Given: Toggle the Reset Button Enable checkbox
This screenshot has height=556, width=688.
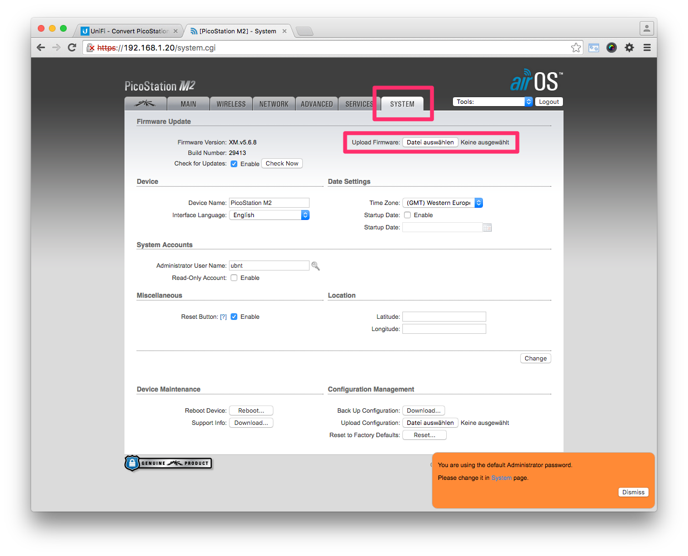Looking at the screenshot, I should click(234, 317).
